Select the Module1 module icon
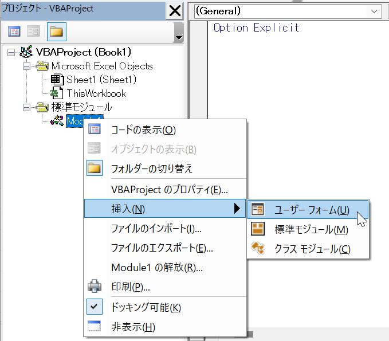The width and height of the screenshot is (389, 341). [x=57, y=121]
